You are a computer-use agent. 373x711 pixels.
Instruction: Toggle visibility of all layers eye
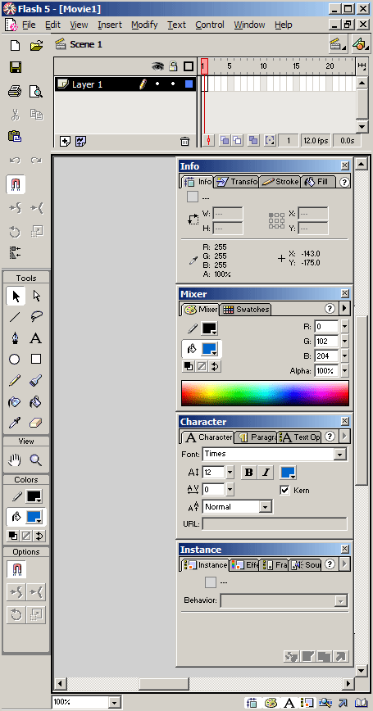157,66
